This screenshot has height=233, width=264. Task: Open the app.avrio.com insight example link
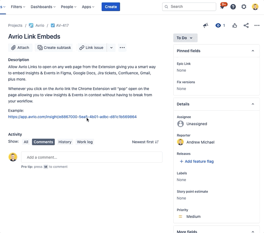click(73, 117)
